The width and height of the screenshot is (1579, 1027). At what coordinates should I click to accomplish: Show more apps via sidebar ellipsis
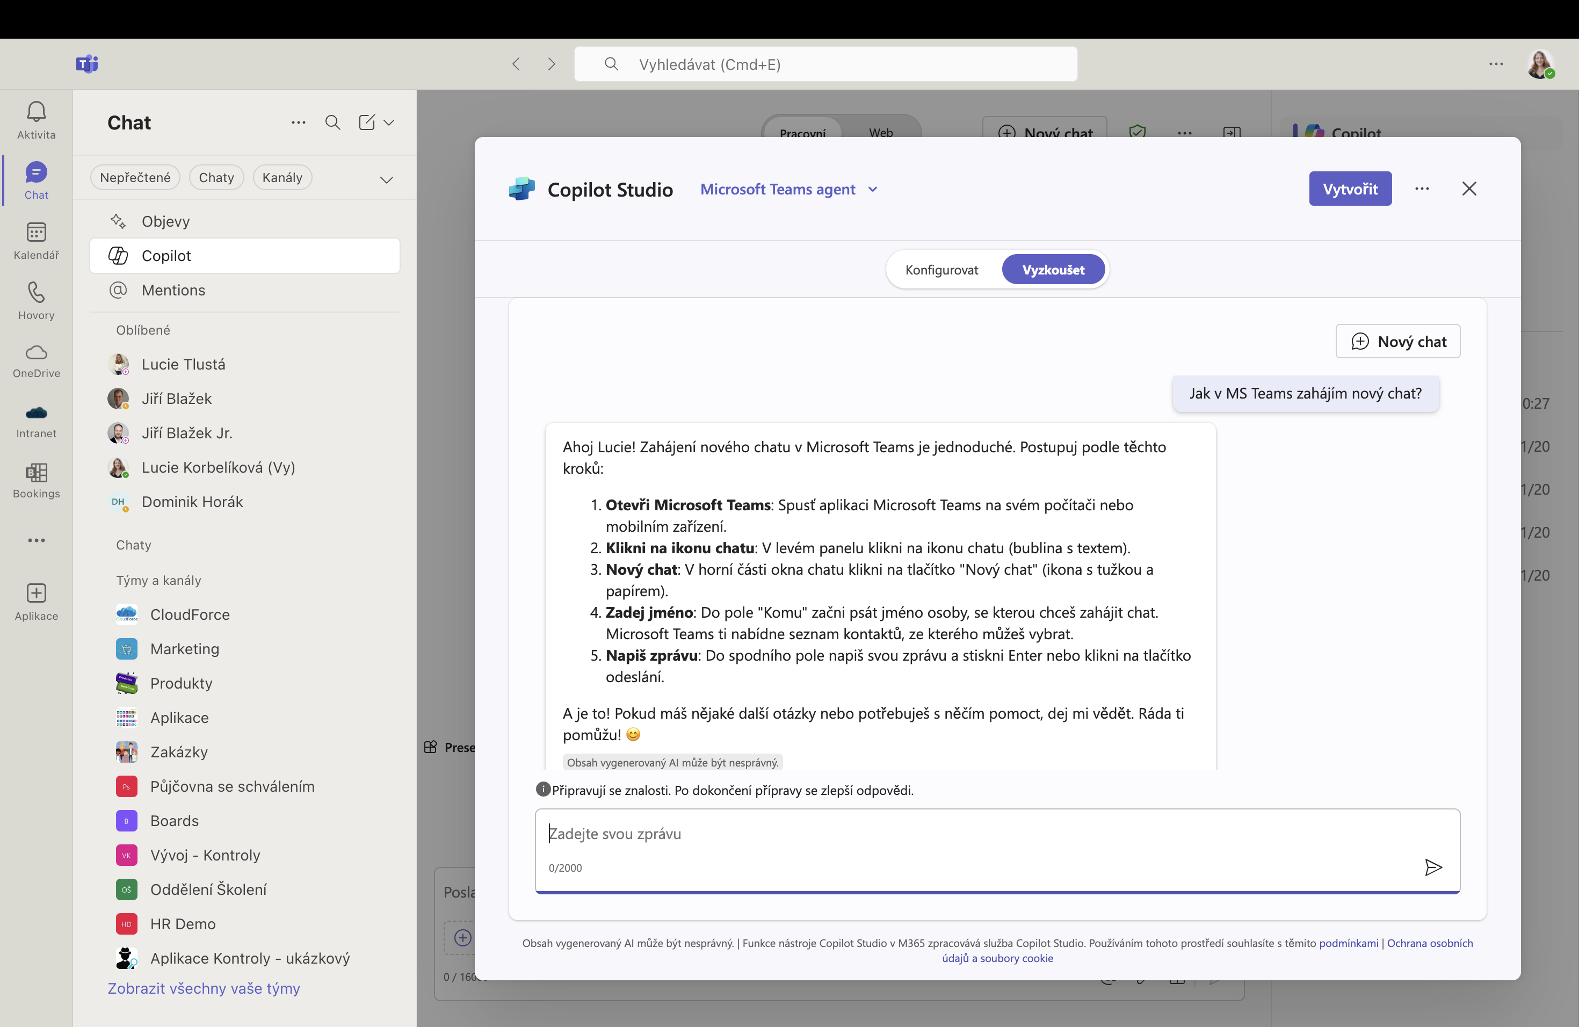pos(36,540)
